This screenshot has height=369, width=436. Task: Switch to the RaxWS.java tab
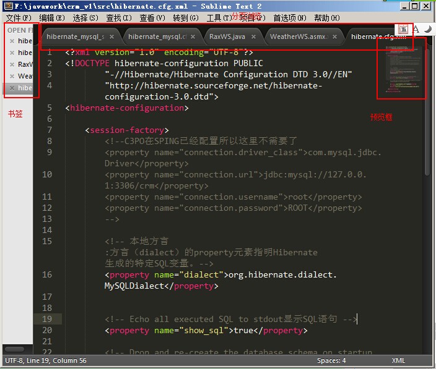coord(227,37)
